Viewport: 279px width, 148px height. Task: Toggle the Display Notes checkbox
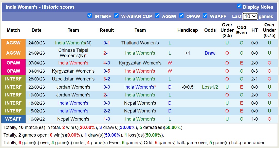tap(239, 6)
